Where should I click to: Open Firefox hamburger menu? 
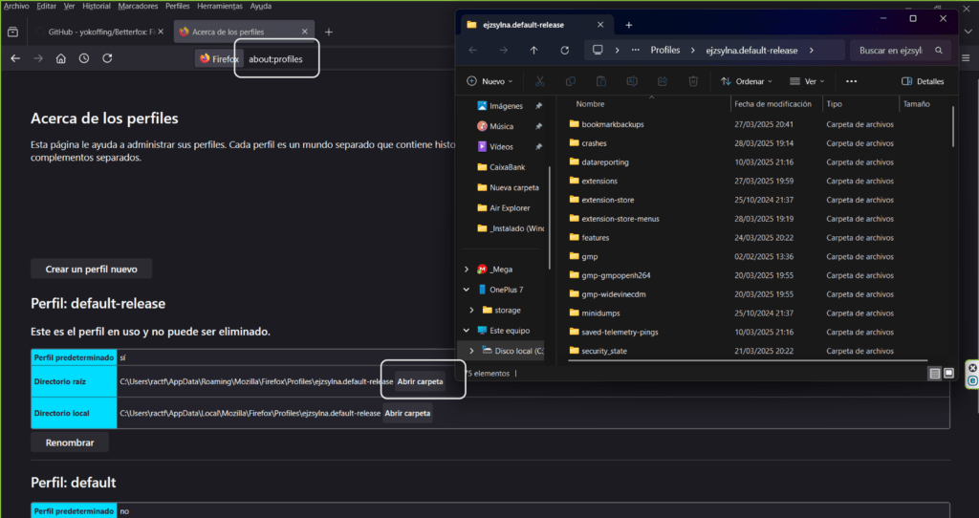pos(966,58)
